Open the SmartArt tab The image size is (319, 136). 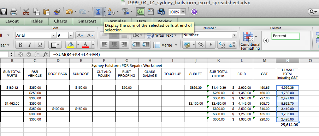tap(87, 21)
